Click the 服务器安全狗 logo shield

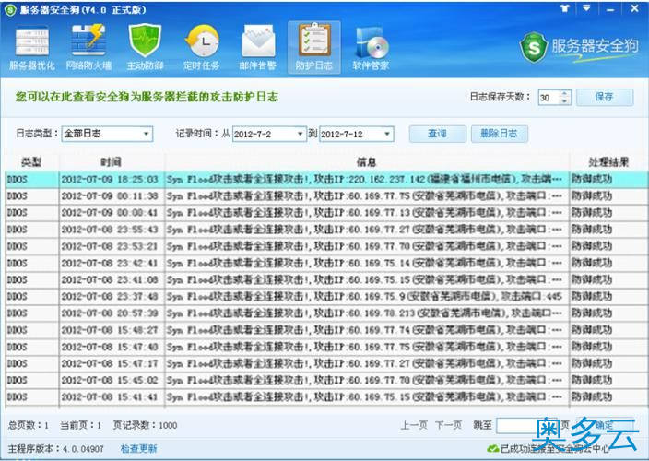click(x=533, y=47)
